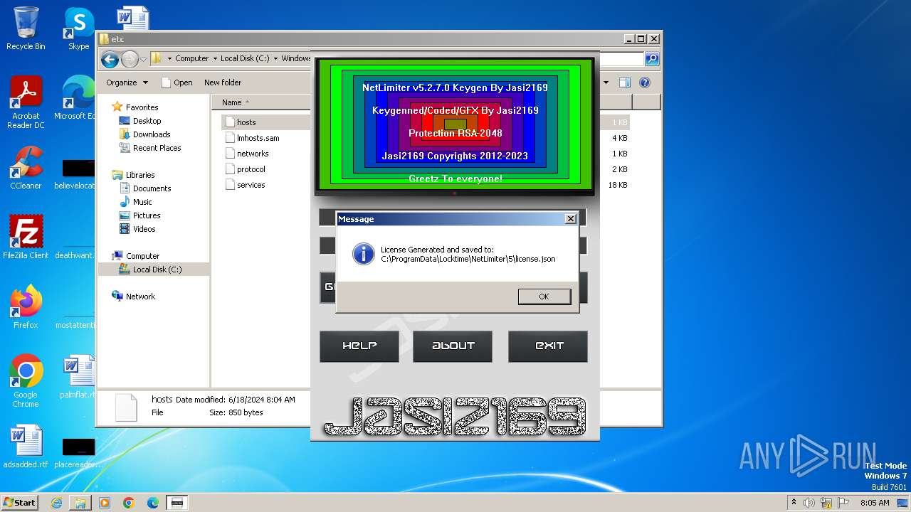The height and width of the screenshot is (512, 911).
Task: Open Internet Explorer from the taskbar
Action: (57, 503)
